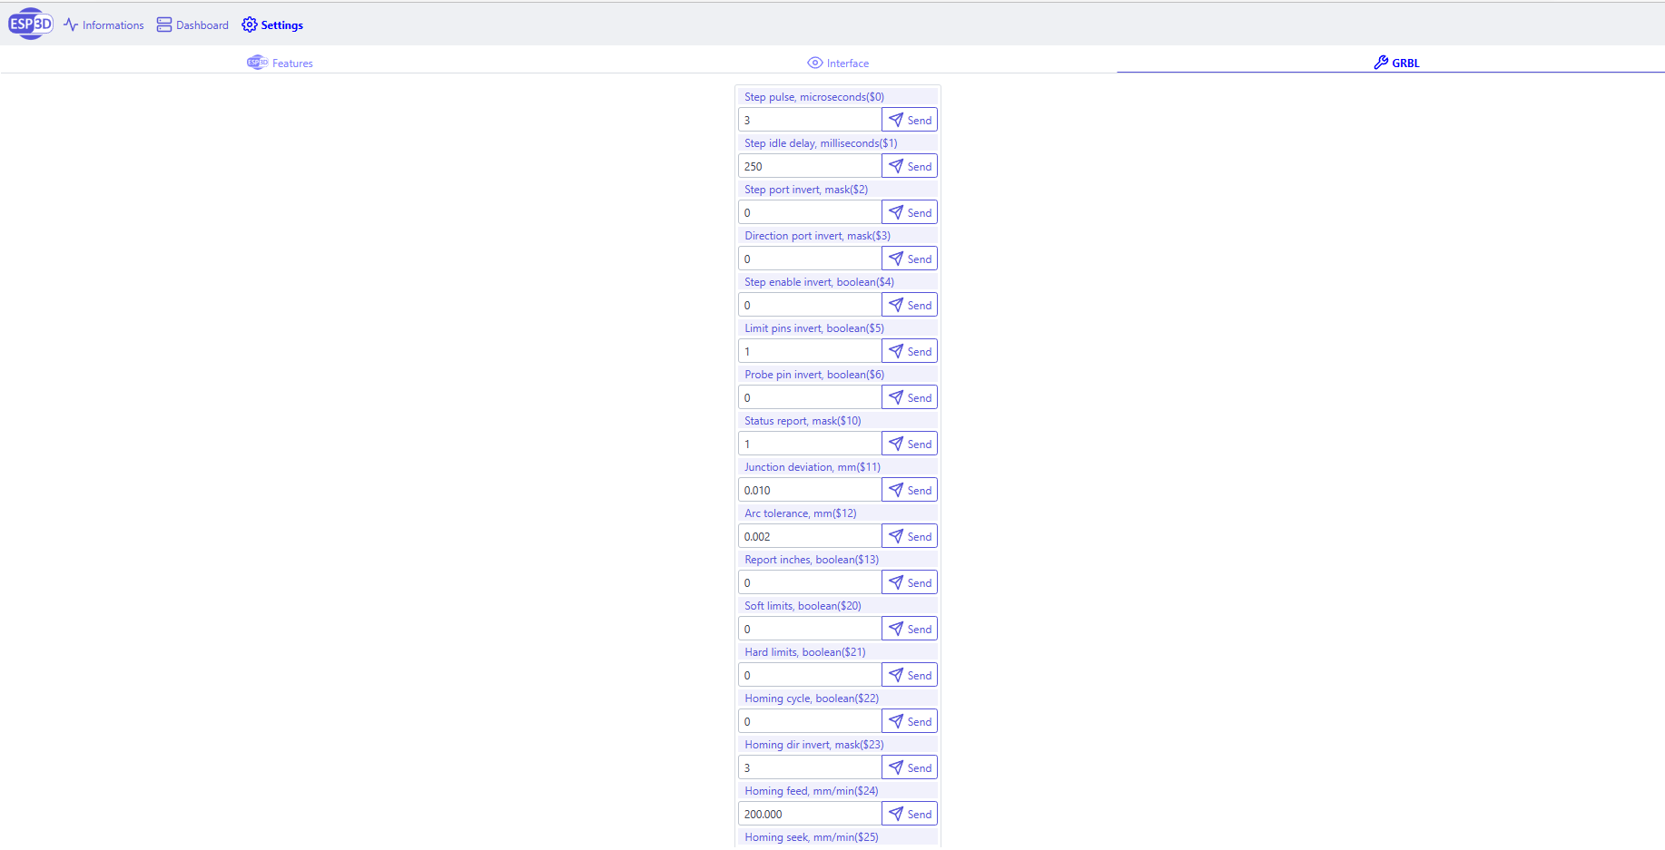Focus the Arc tolerance ($12) input
Viewport: 1665px width, 850px height.
(810, 536)
